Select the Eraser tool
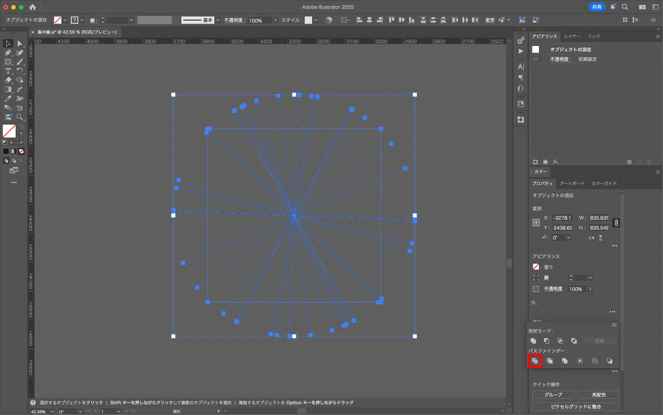This screenshot has width=663, height=415. [x=8, y=80]
